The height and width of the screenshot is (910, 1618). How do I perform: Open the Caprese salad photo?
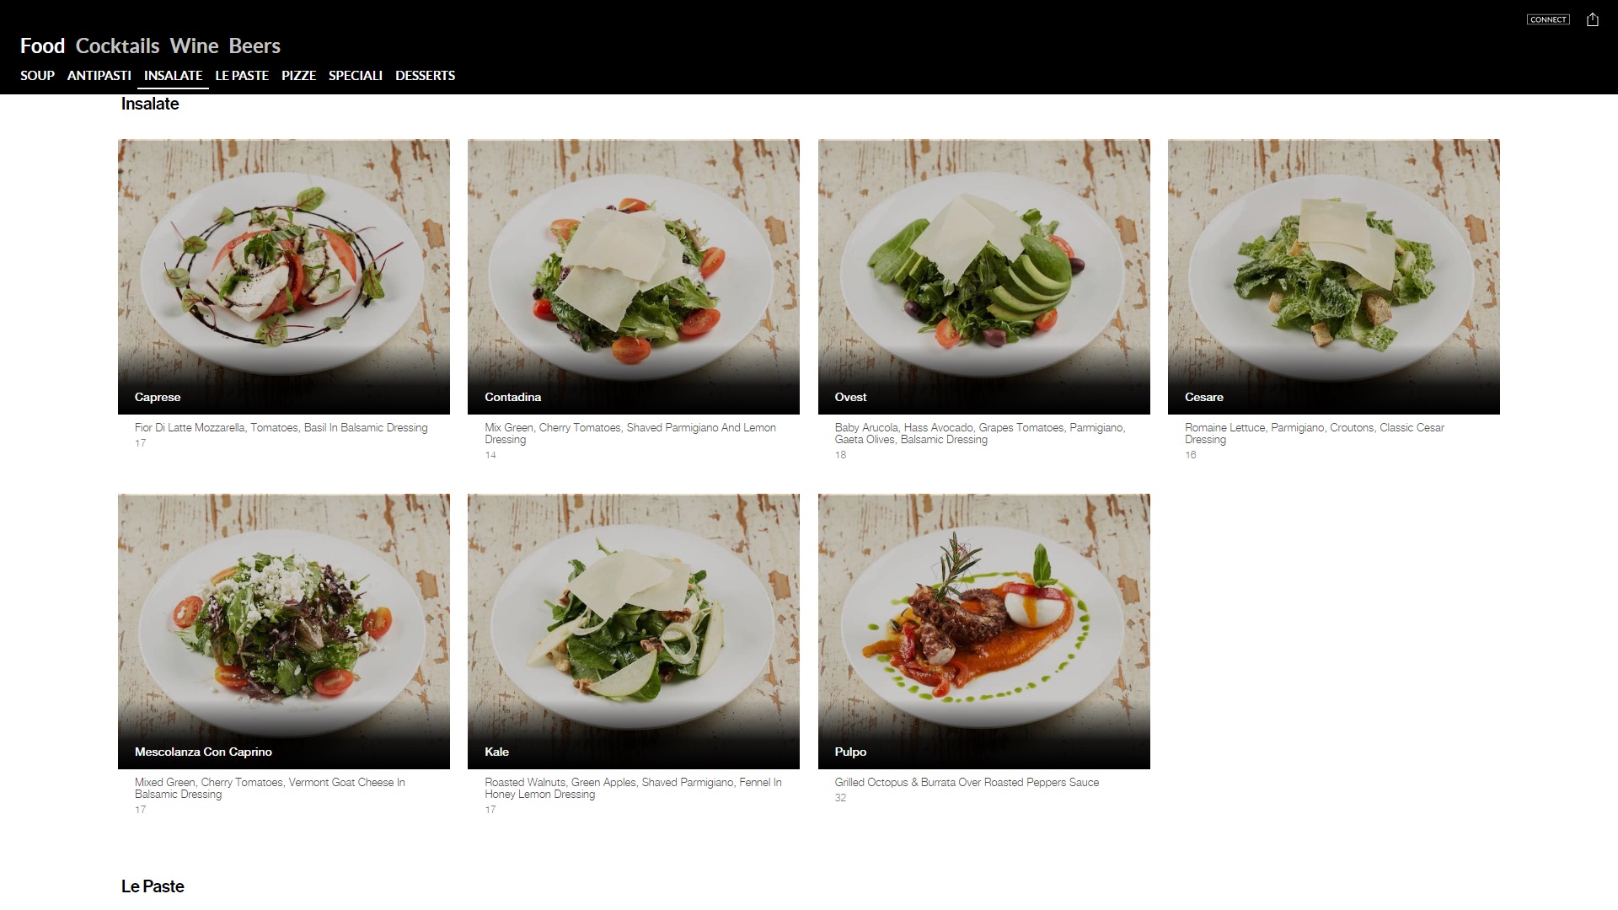(x=284, y=276)
